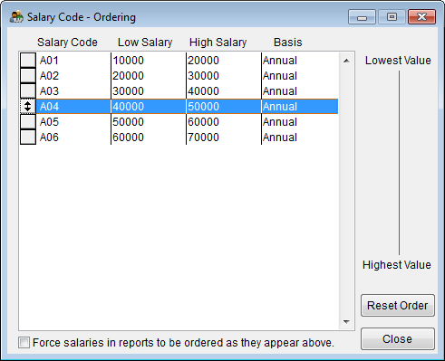445x361 pixels.
Task: Click the scrollbar up arrow
Action: pyautogui.click(x=346, y=61)
